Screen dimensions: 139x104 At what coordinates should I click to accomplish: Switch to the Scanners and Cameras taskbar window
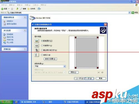coord(74,102)
